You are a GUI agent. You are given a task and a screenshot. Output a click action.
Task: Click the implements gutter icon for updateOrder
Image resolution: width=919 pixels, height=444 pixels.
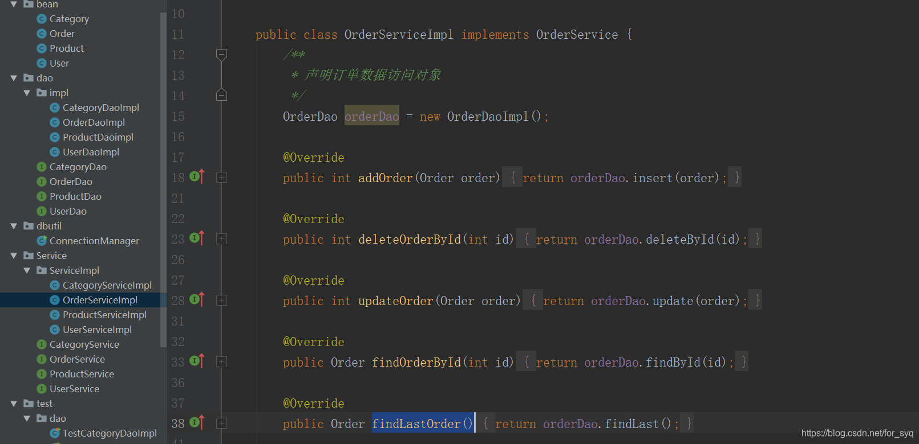point(197,299)
